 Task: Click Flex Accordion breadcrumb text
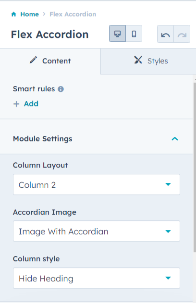tap(73, 14)
